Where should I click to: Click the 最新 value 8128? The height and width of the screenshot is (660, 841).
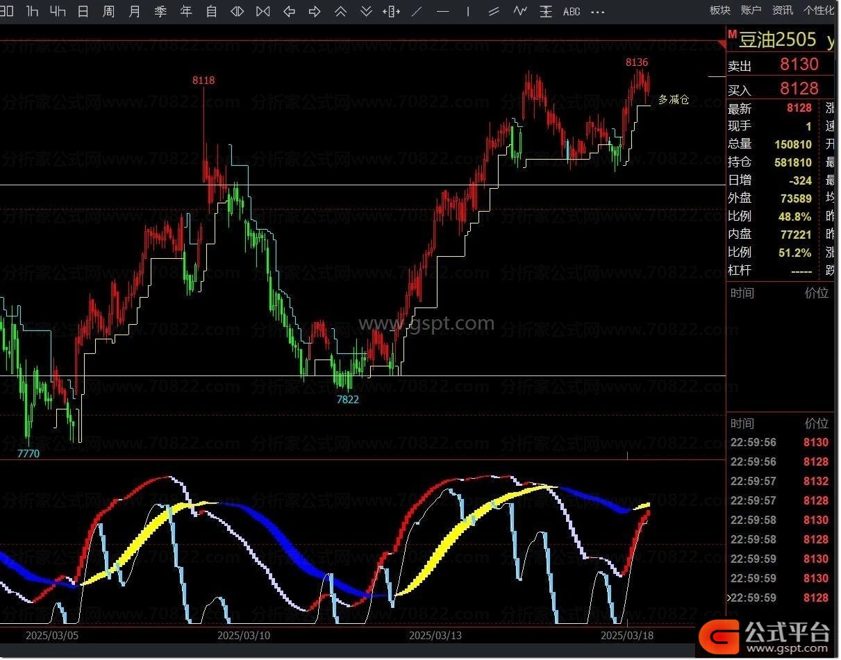point(799,108)
